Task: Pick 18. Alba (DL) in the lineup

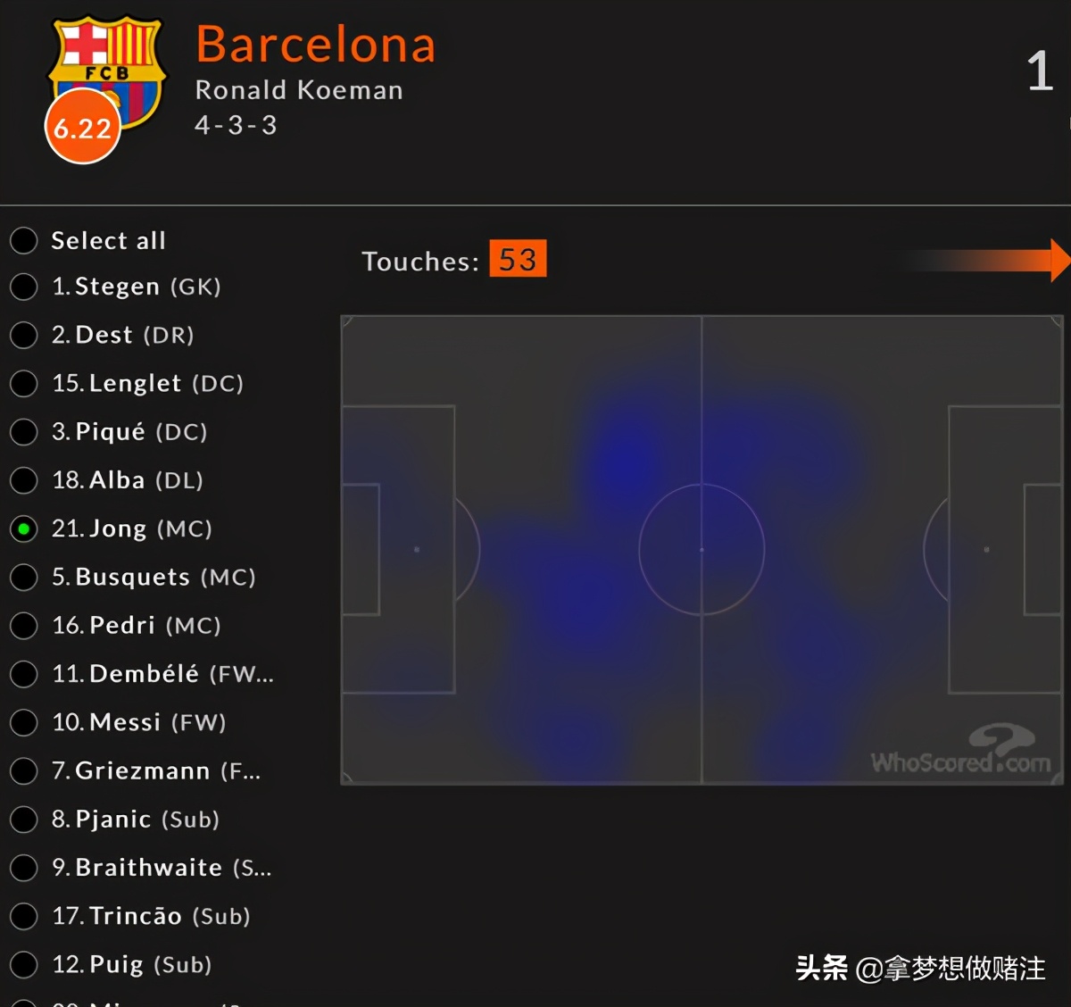Action: [x=24, y=480]
